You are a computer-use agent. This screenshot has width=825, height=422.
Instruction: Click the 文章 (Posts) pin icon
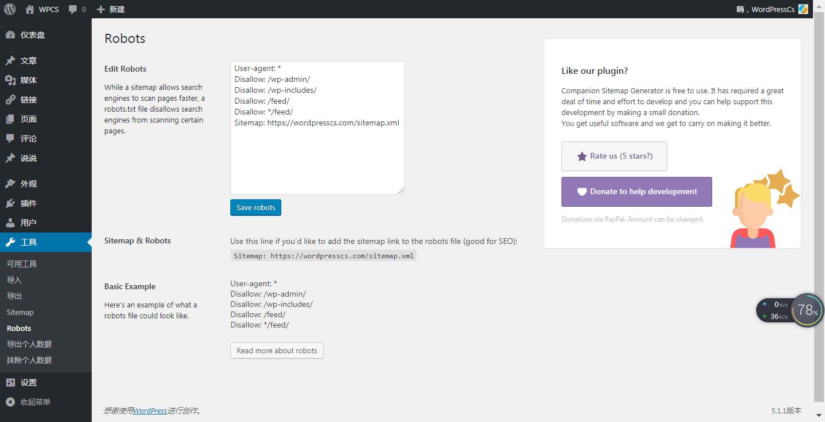pyautogui.click(x=13, y=61)
